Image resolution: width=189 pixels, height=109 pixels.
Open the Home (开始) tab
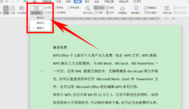click(x=25, y=2)
